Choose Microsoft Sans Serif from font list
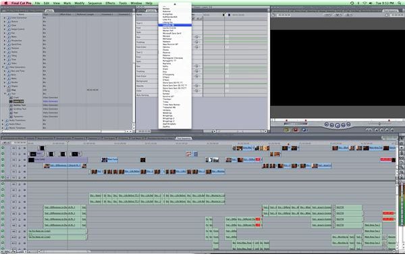Viewport: 405px width, 260px height. pyautogui.click(x=171, y=33)
